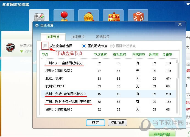
Task: Sort by the 网吧特权 column header
Action: click(x=139, y=54)
